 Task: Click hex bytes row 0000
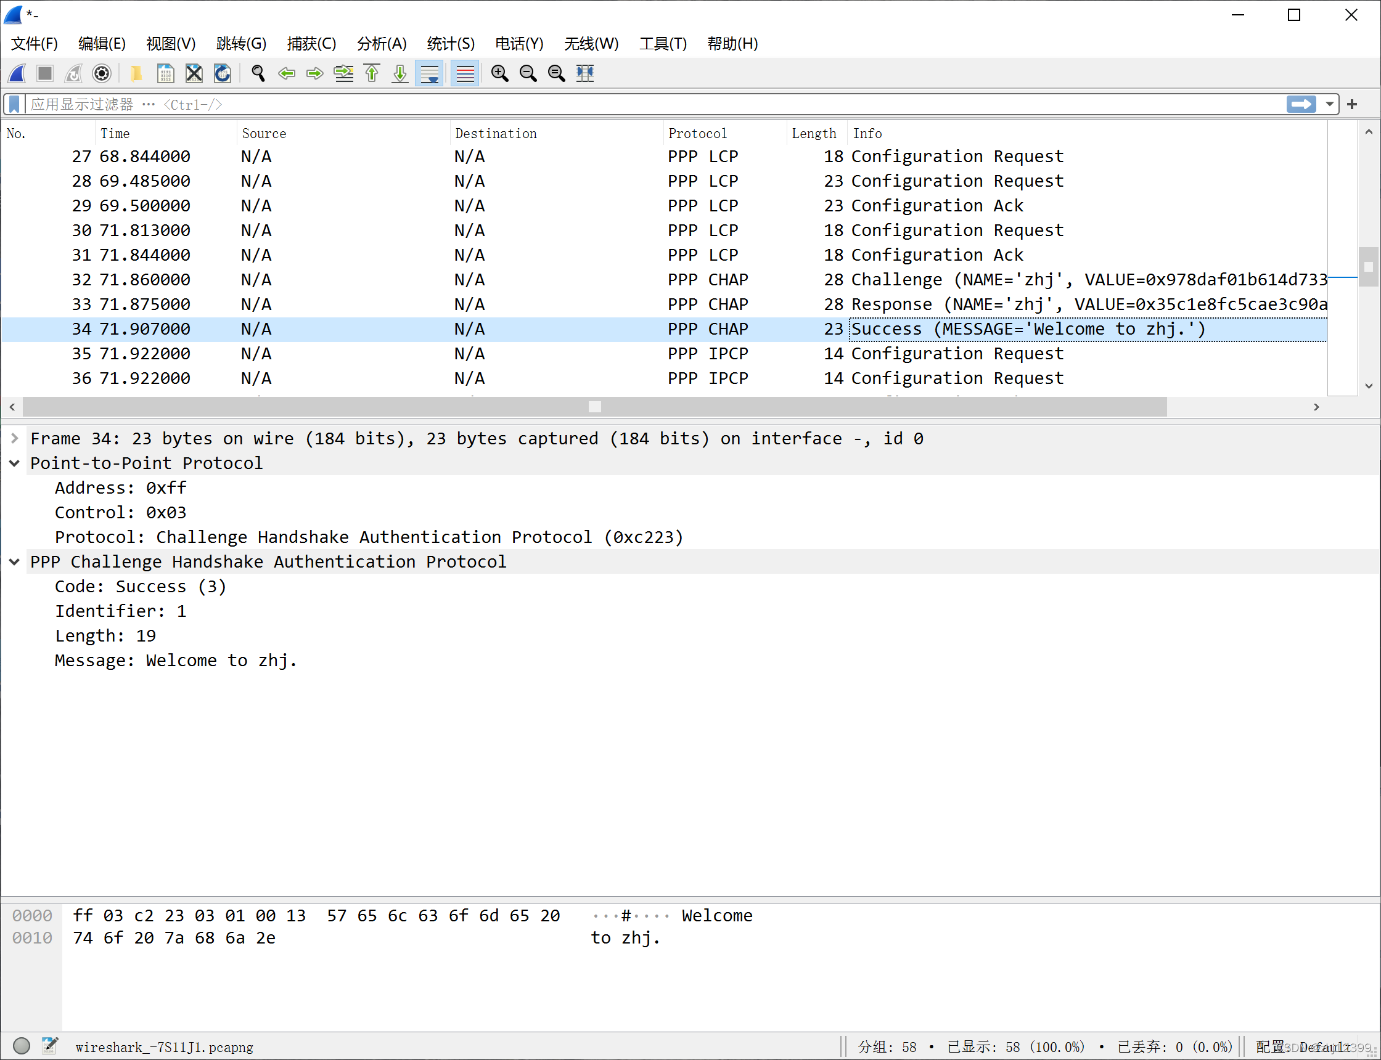(x=413, y=916)
